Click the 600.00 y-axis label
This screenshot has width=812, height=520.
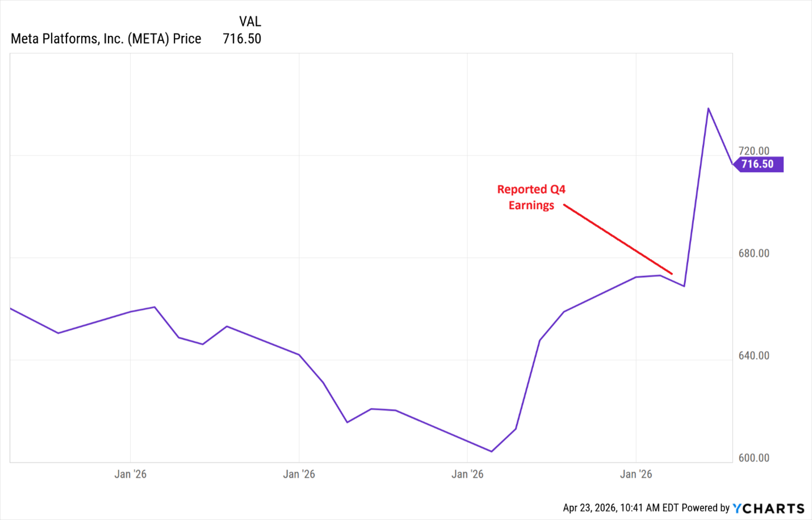[x=754, y=458]
